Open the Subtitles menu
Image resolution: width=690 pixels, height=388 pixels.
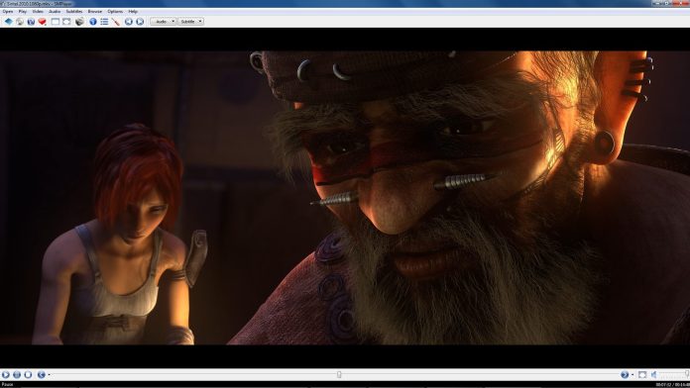coord(74,12)
